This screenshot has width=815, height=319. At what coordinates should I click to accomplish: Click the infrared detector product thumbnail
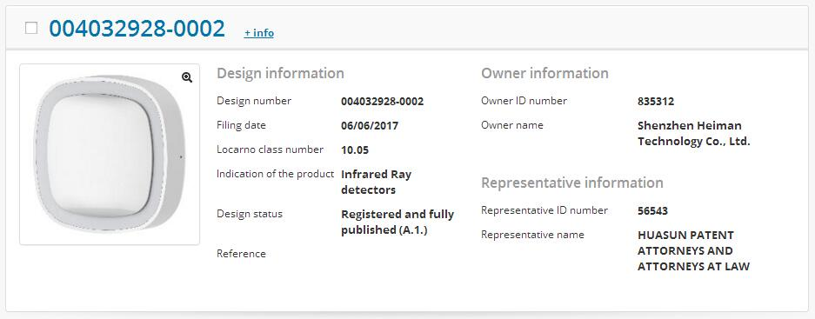pyautogui.click(x=110, y=155)
